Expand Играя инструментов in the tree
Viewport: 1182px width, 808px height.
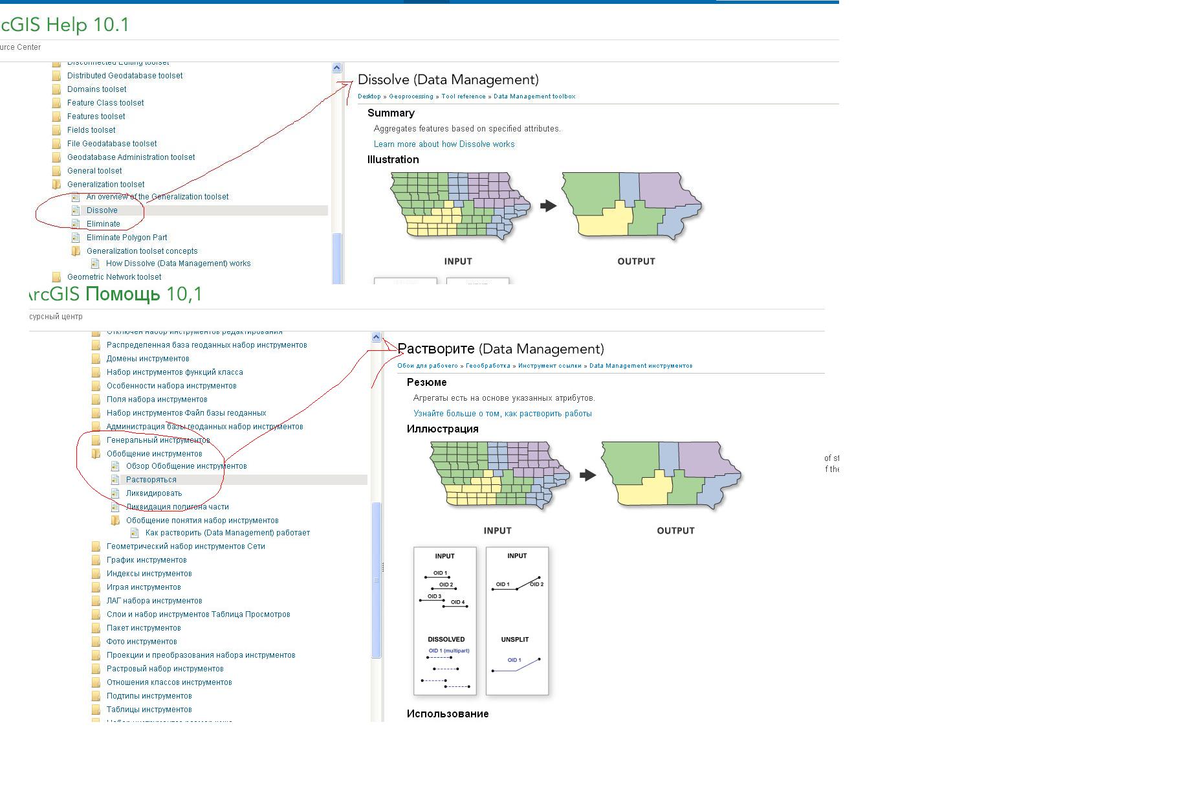pos(96,587)
